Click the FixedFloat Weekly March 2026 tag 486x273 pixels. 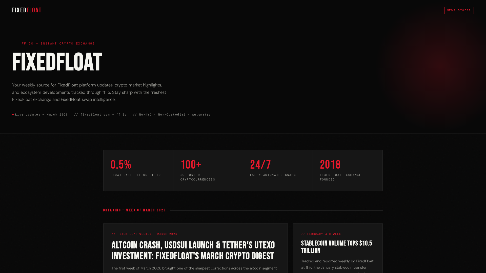pyautogui.click(x=145, y=234)
